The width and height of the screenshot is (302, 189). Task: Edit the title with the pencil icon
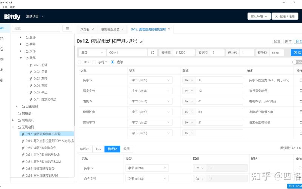coord(141,42)
